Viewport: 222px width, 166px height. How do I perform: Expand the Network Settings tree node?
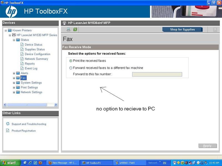coord(14,92)
